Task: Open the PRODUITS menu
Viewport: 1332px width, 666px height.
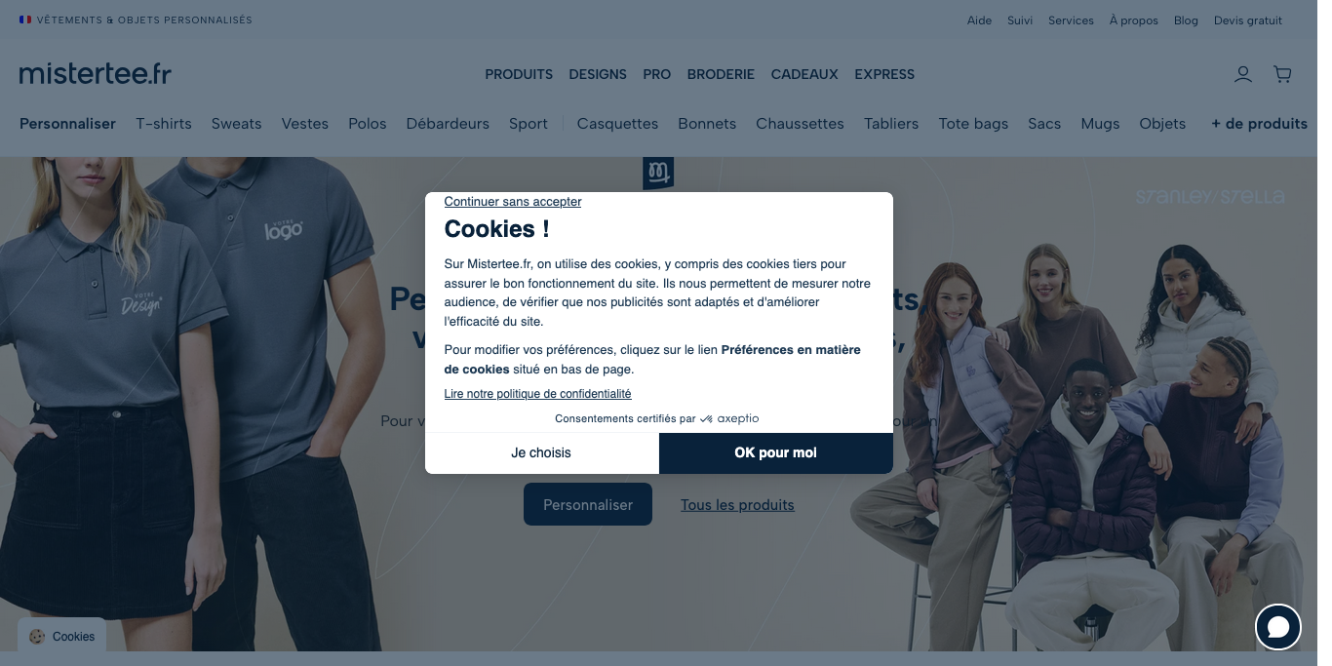Action: click(519, 74)
